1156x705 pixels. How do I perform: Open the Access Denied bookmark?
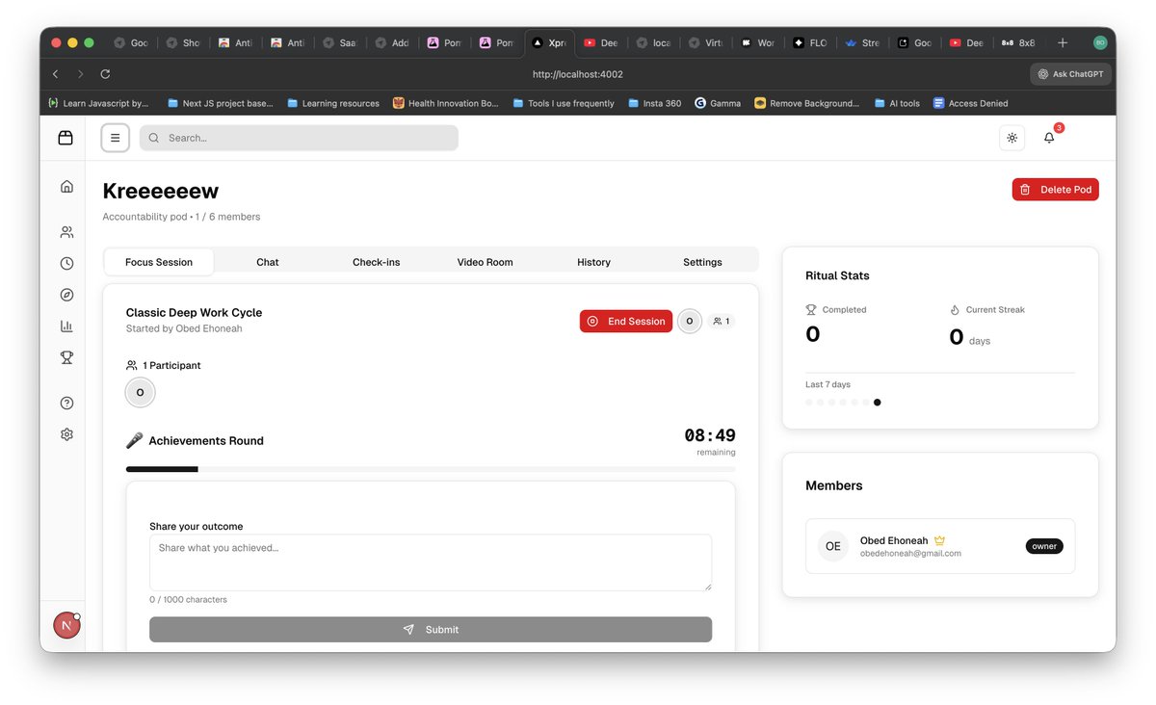point(970,103)
